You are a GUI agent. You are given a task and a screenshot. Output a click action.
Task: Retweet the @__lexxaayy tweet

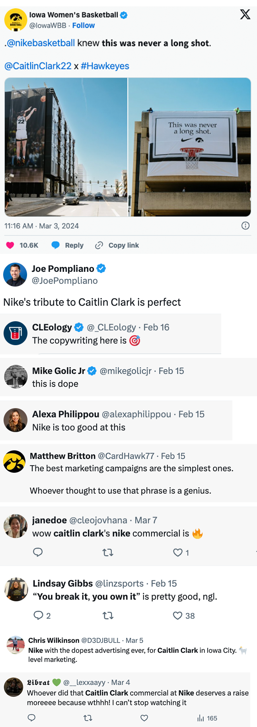coord(88,718)
